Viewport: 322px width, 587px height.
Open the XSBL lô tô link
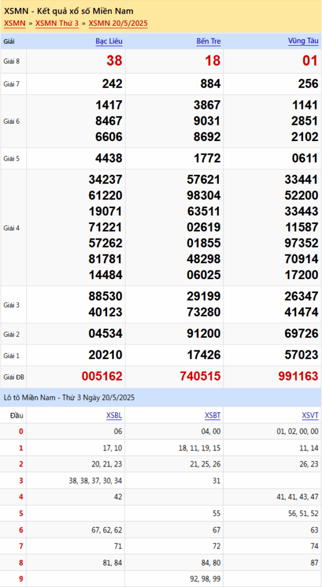[x=114, y=415]
